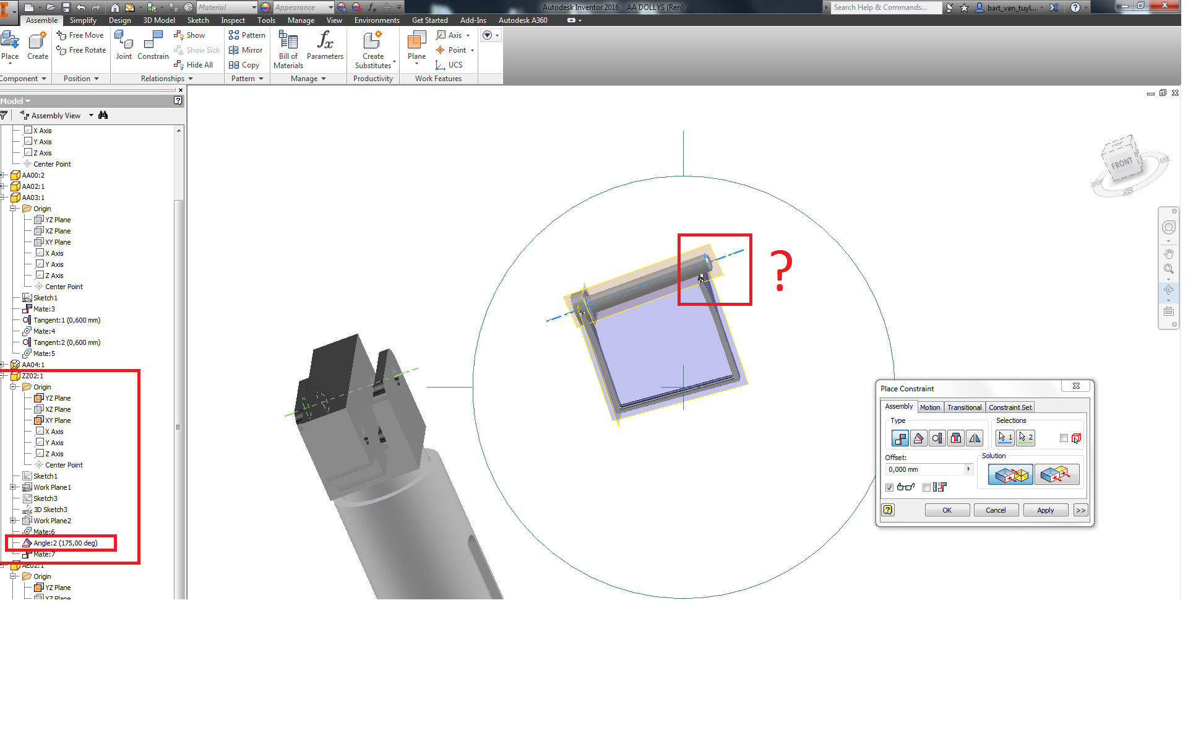1188x743 pixels.
Task: Switch to the Motion tab
Action: (x=930, y=407)
